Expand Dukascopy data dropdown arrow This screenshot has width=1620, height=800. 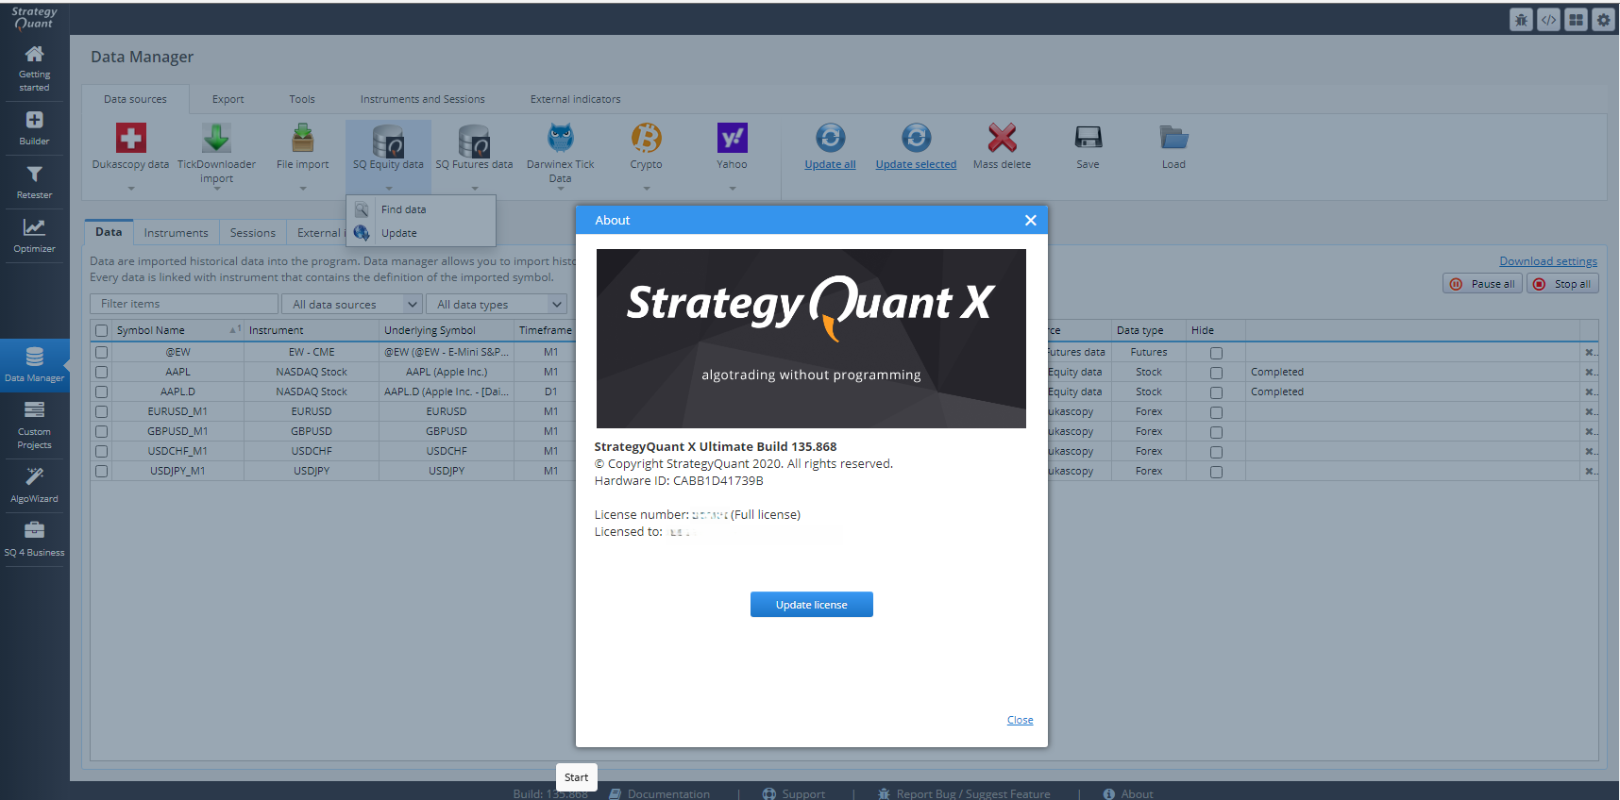pyautogui.click(x=131, y=189)
